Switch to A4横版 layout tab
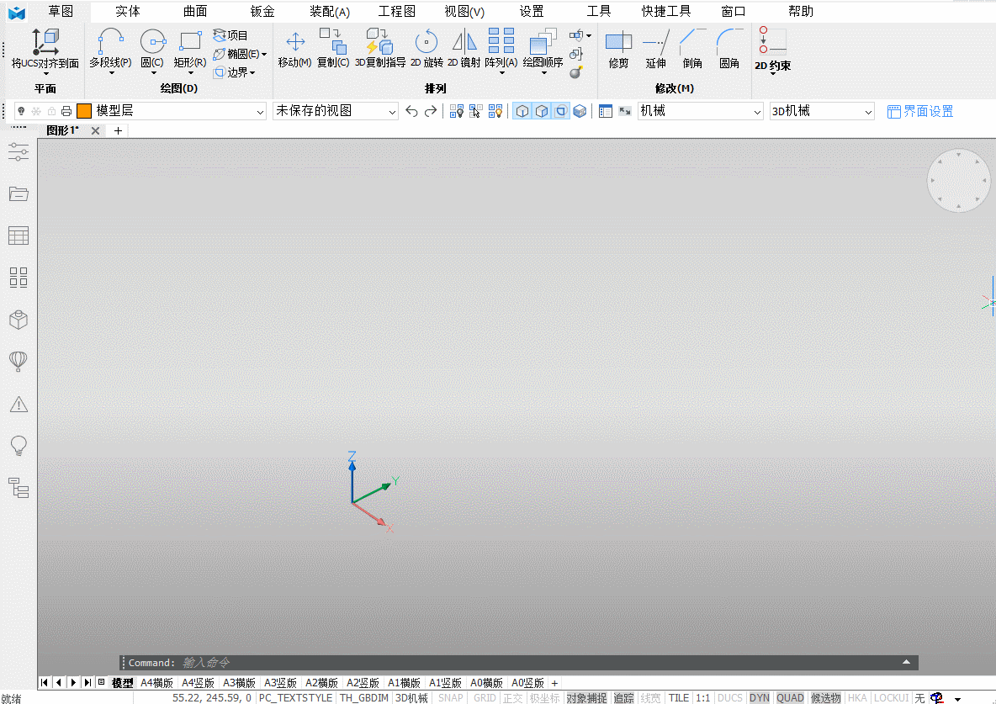Screen dimensions: 996x704 point(157,683)
